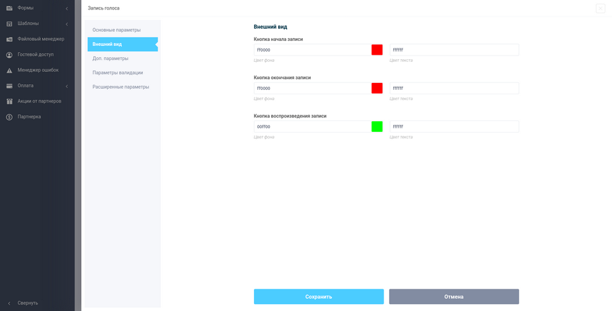Open green swatch for Кнопка воспроизведения записи

coord(377,127)
